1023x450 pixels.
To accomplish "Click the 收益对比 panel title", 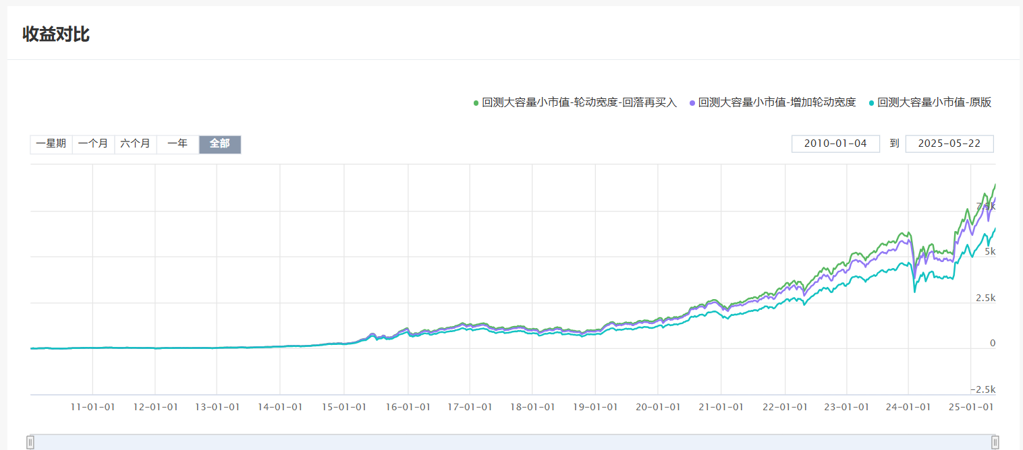I will pyautogui.click(x=56, y=34).
